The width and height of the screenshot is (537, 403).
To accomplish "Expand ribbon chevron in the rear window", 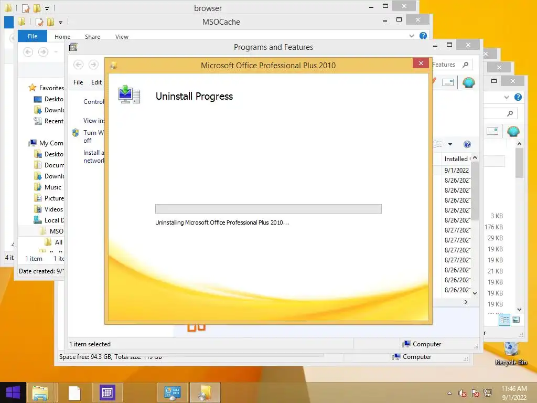I will coord(507,97).
